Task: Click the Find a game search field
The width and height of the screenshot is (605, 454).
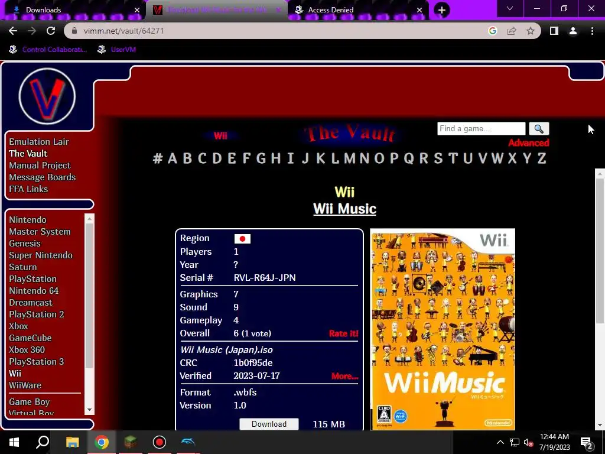Action: tap(481, 128)
